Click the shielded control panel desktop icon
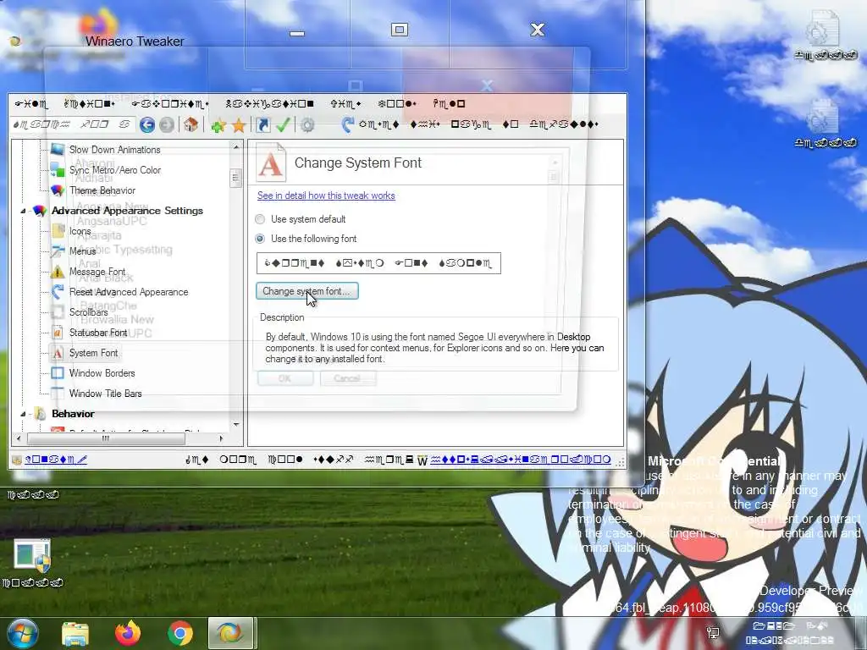 tap(32, 555)
